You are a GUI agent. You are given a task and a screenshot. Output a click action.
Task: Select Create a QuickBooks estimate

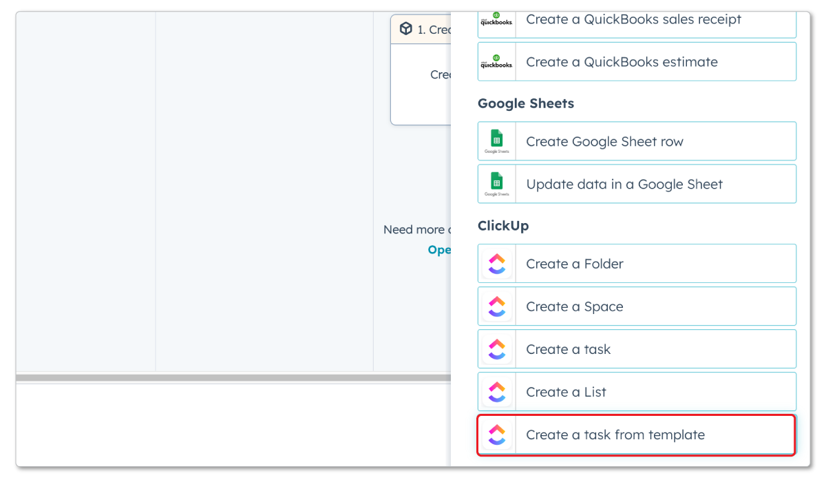coord(634,61)
